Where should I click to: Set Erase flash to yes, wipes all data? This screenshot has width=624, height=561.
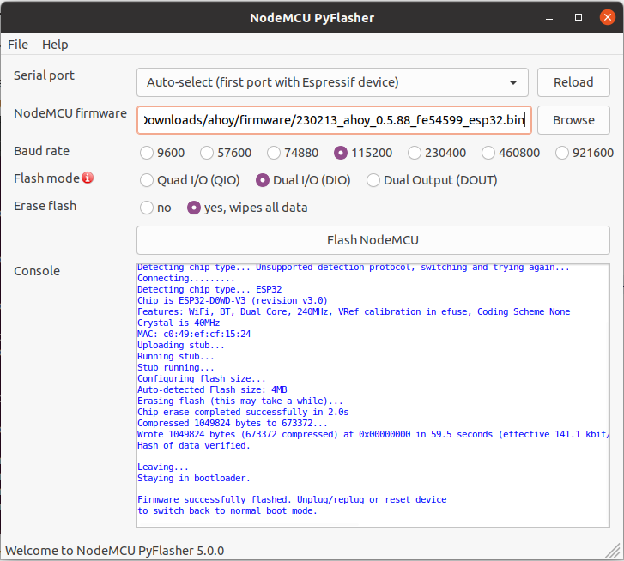click(247, 208)
